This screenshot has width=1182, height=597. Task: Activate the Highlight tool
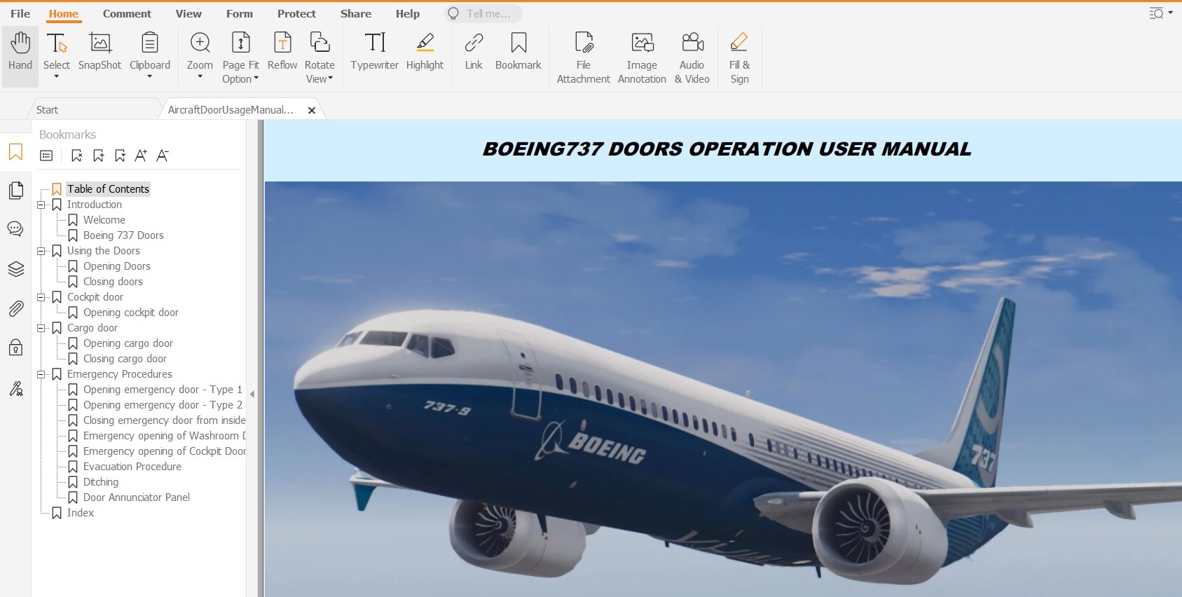point(425,52)
